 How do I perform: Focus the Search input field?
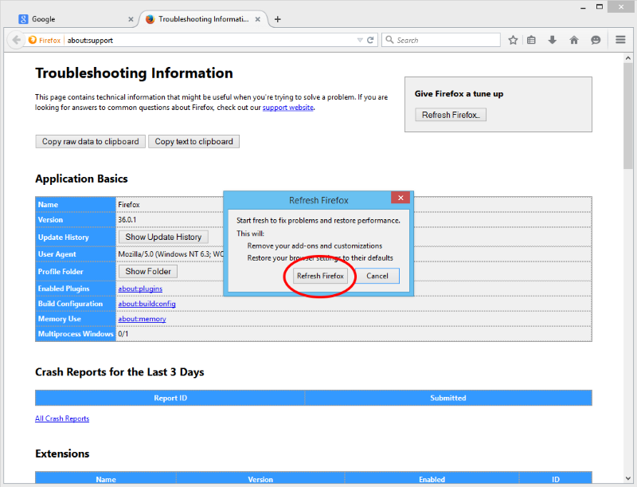(441, 40)
